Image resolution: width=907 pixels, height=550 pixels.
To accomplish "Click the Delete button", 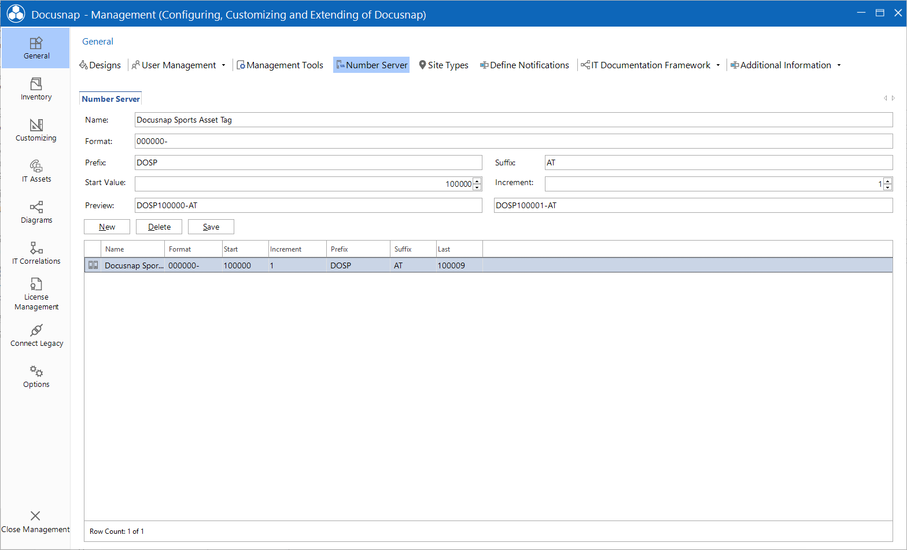I will coord(159,227).
